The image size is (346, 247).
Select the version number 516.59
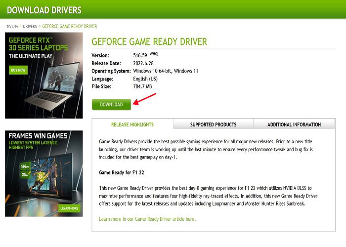tap(140, 55)
